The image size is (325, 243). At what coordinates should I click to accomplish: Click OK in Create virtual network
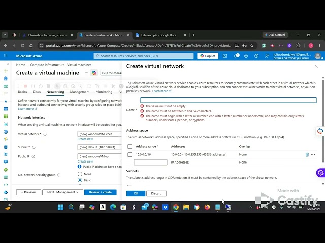pos(136,193)
